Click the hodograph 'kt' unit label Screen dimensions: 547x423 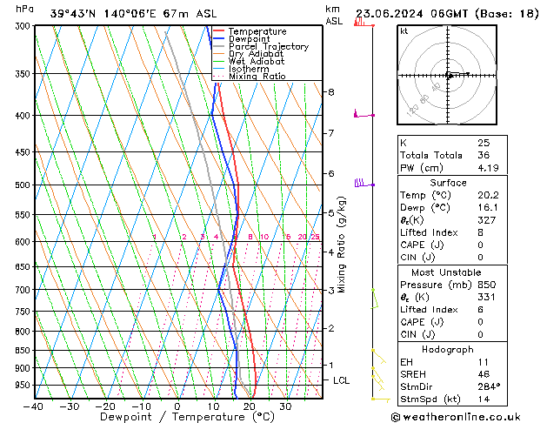pos(404,31)
